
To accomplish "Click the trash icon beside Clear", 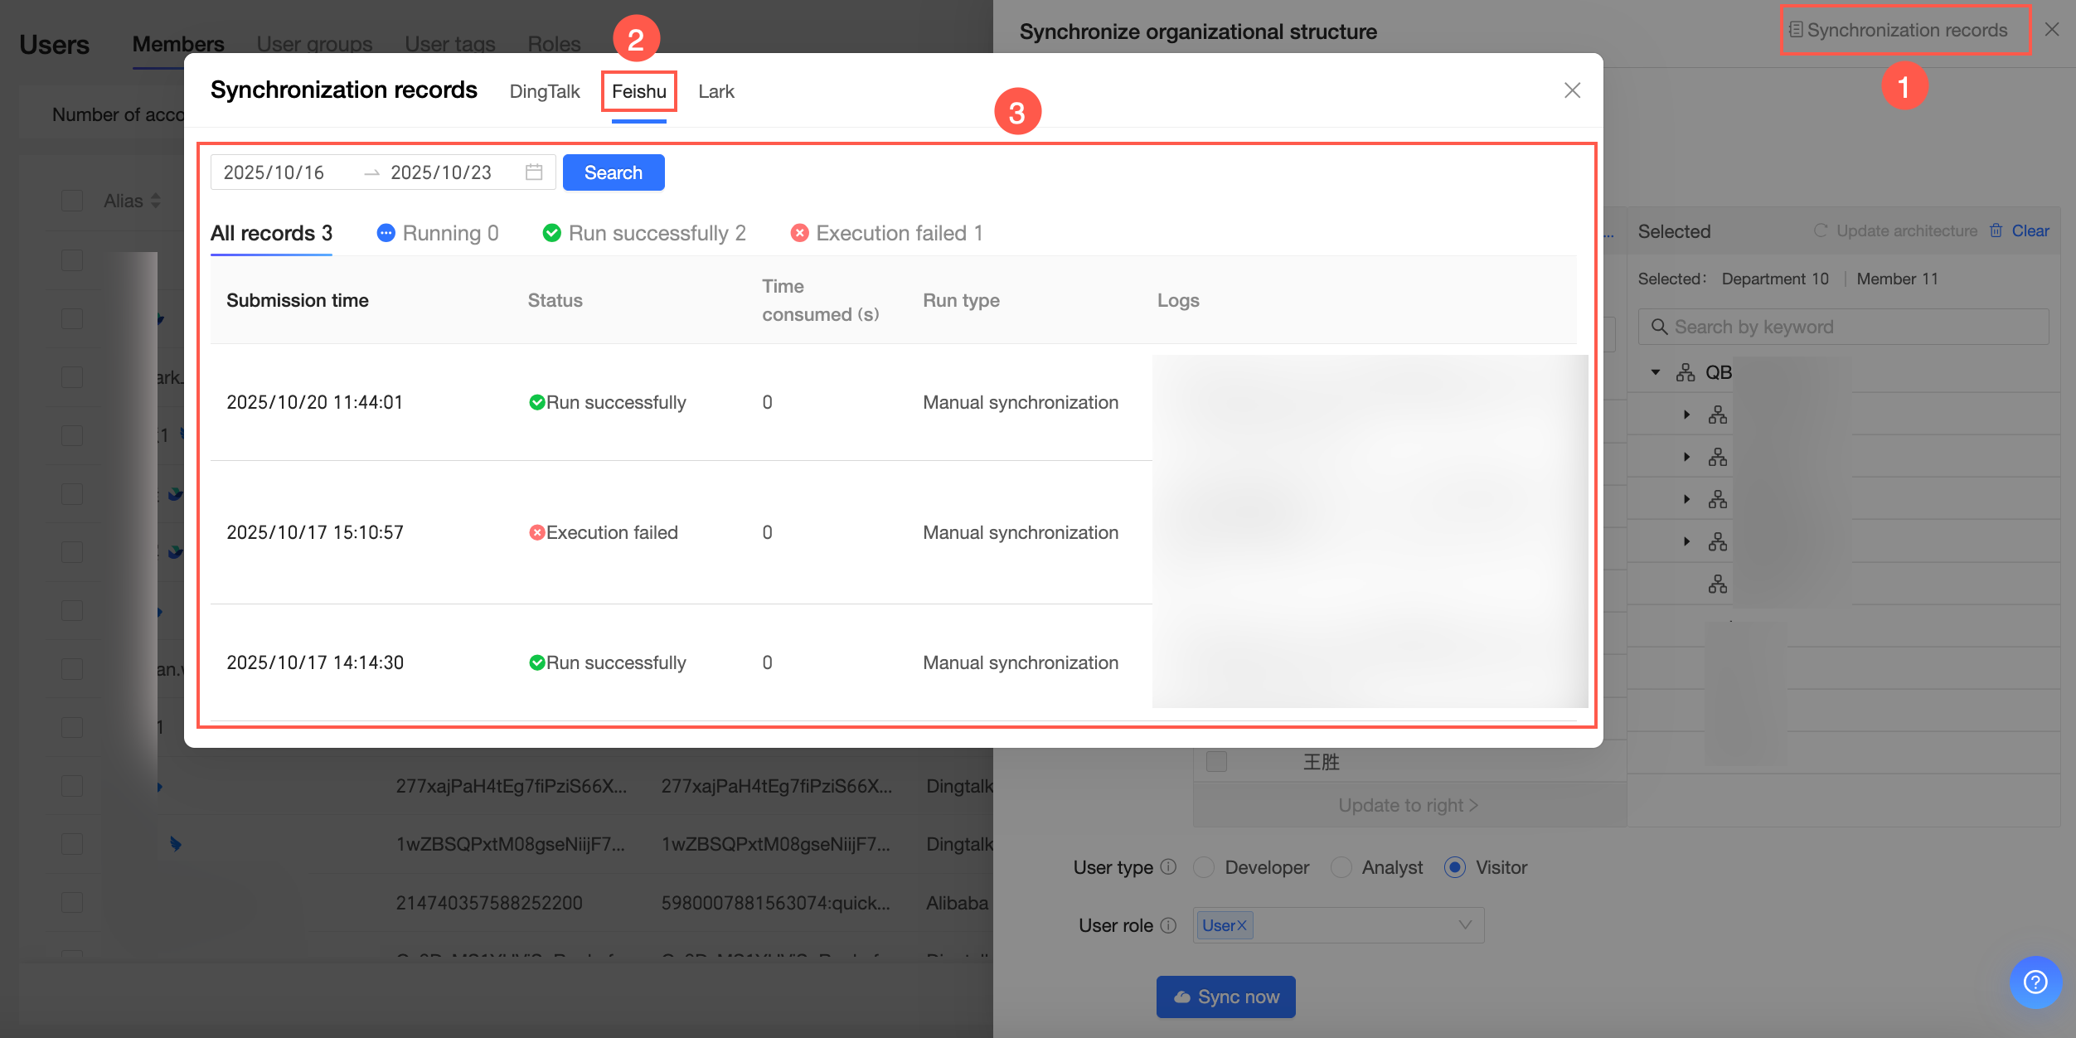I will (x=1996, y=231).
